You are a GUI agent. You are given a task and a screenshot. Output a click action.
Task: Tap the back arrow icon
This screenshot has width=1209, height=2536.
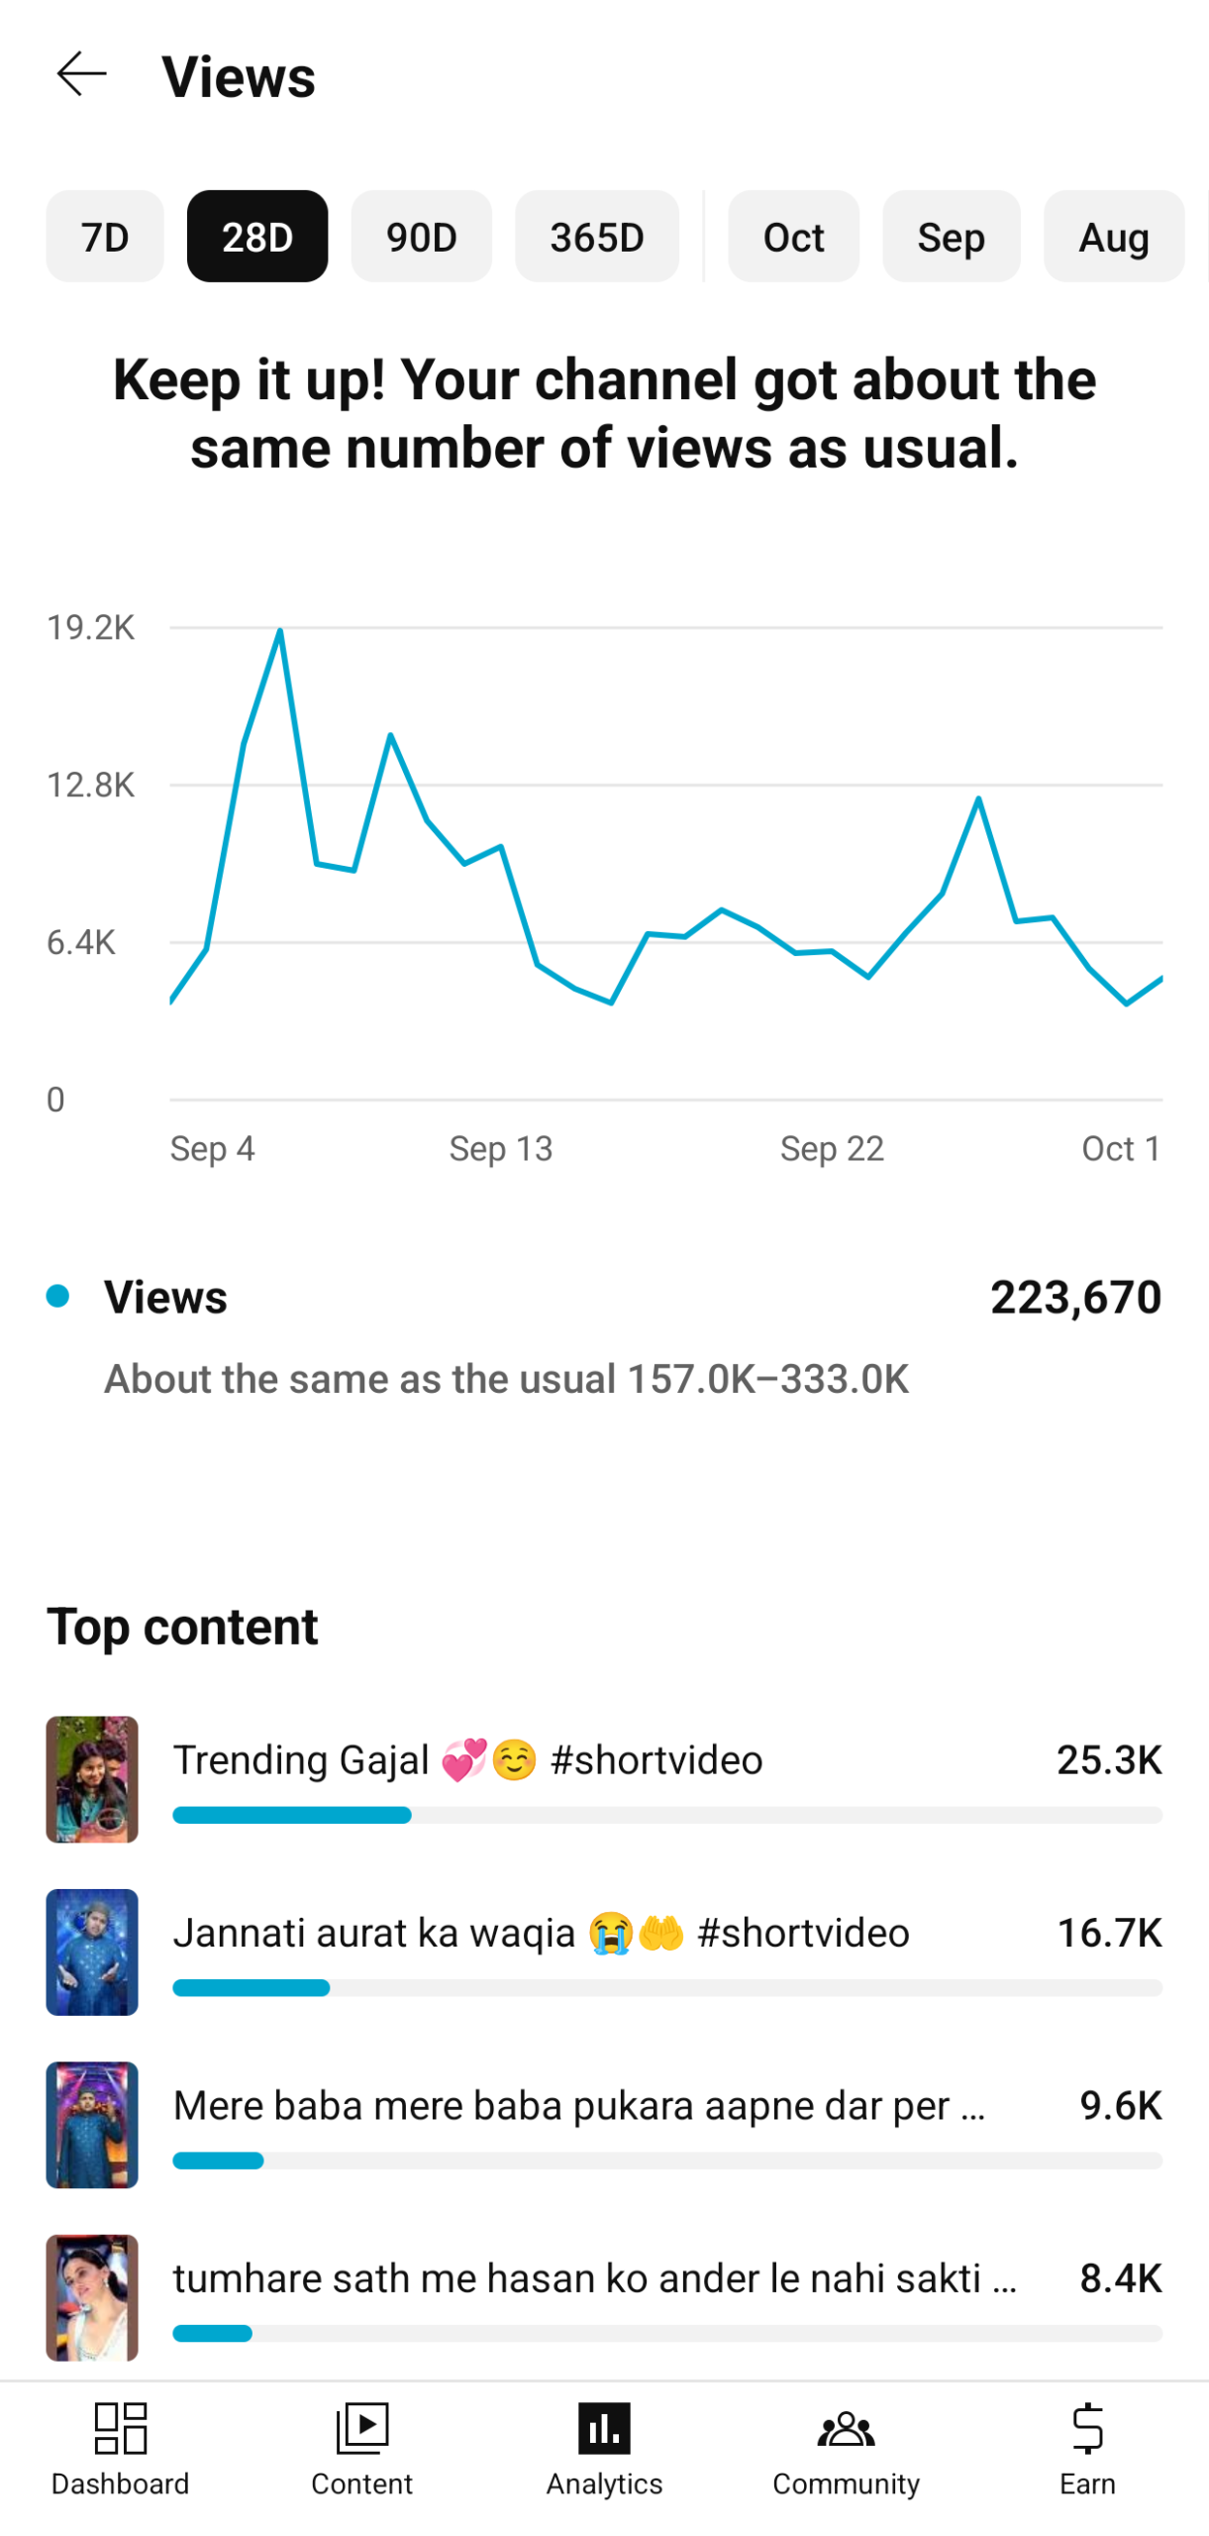pyautogui.click(x=81, y=75)
